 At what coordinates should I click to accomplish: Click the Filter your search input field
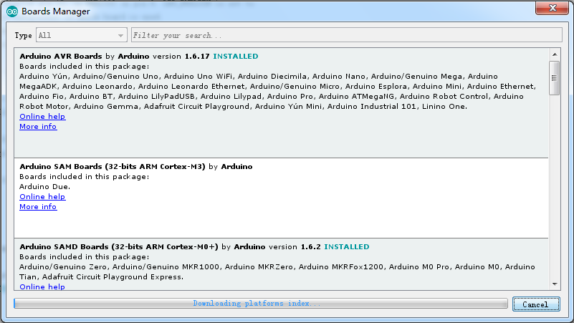346,35
